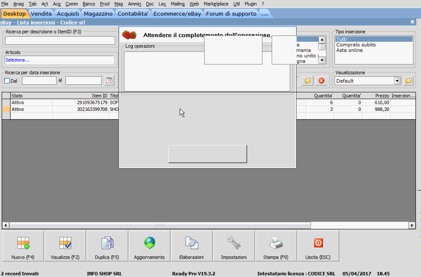
Task: Run Aggiornamento globe update
Action: point(150,246)
